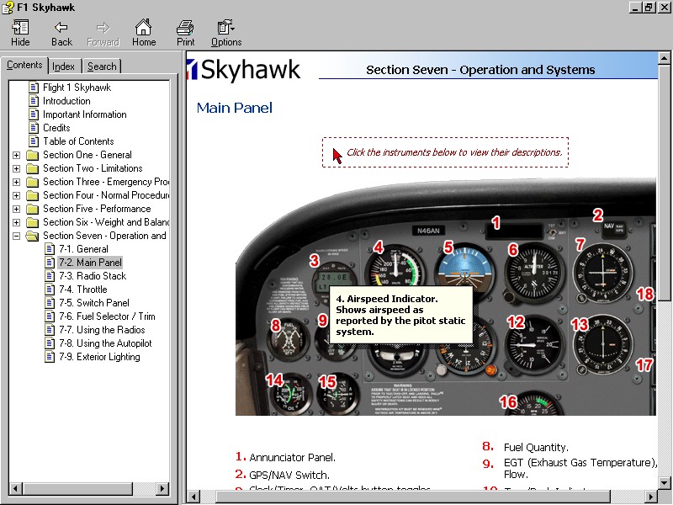This screenshot has width=673, height=505.
Task: Open the Options toolbar menu
Action: click(x=226, y=33)
